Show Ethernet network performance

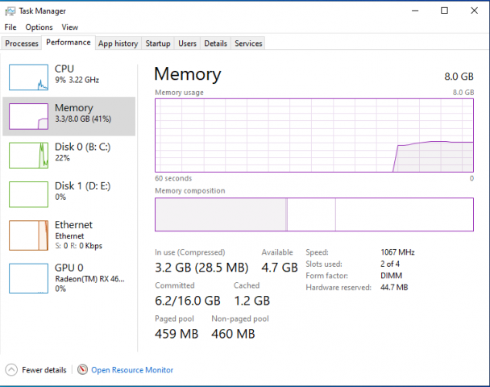pos(69,234)
